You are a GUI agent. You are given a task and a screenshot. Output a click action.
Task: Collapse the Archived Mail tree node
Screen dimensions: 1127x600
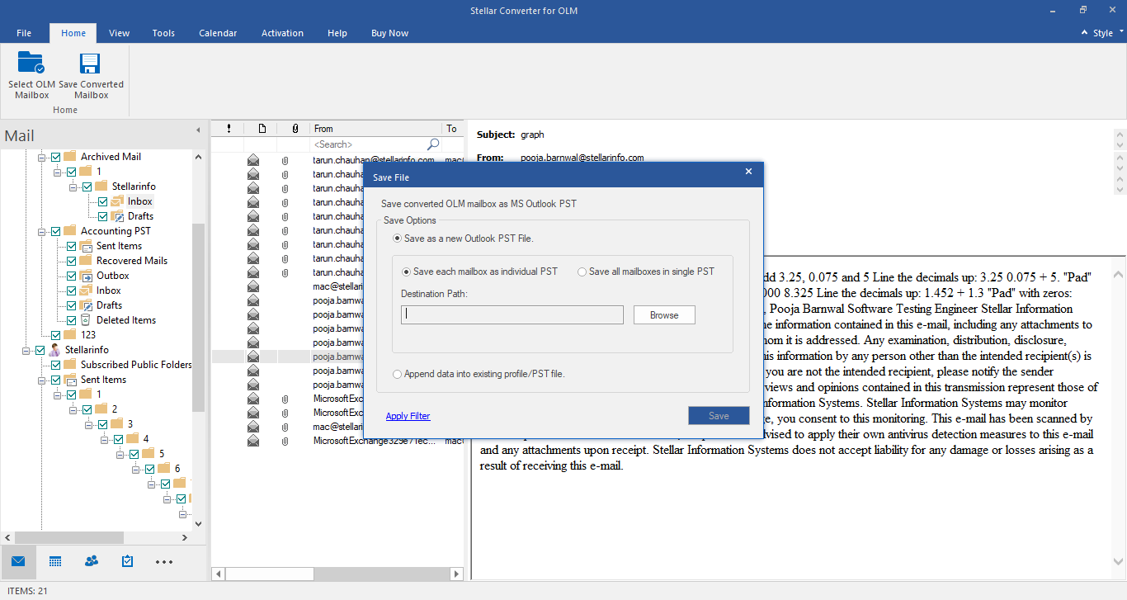42,157
